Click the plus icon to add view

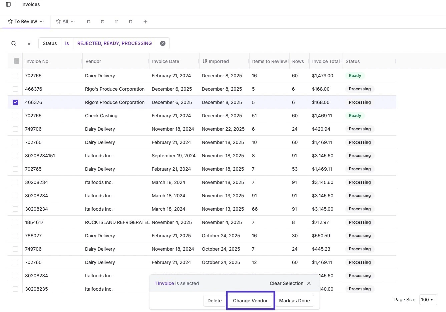145,22
